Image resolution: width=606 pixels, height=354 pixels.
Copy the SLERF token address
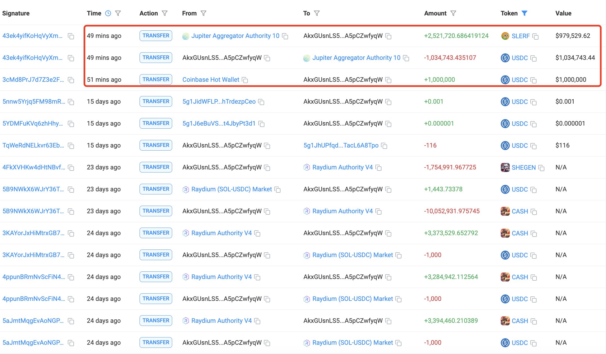click(x=536, y=36)
